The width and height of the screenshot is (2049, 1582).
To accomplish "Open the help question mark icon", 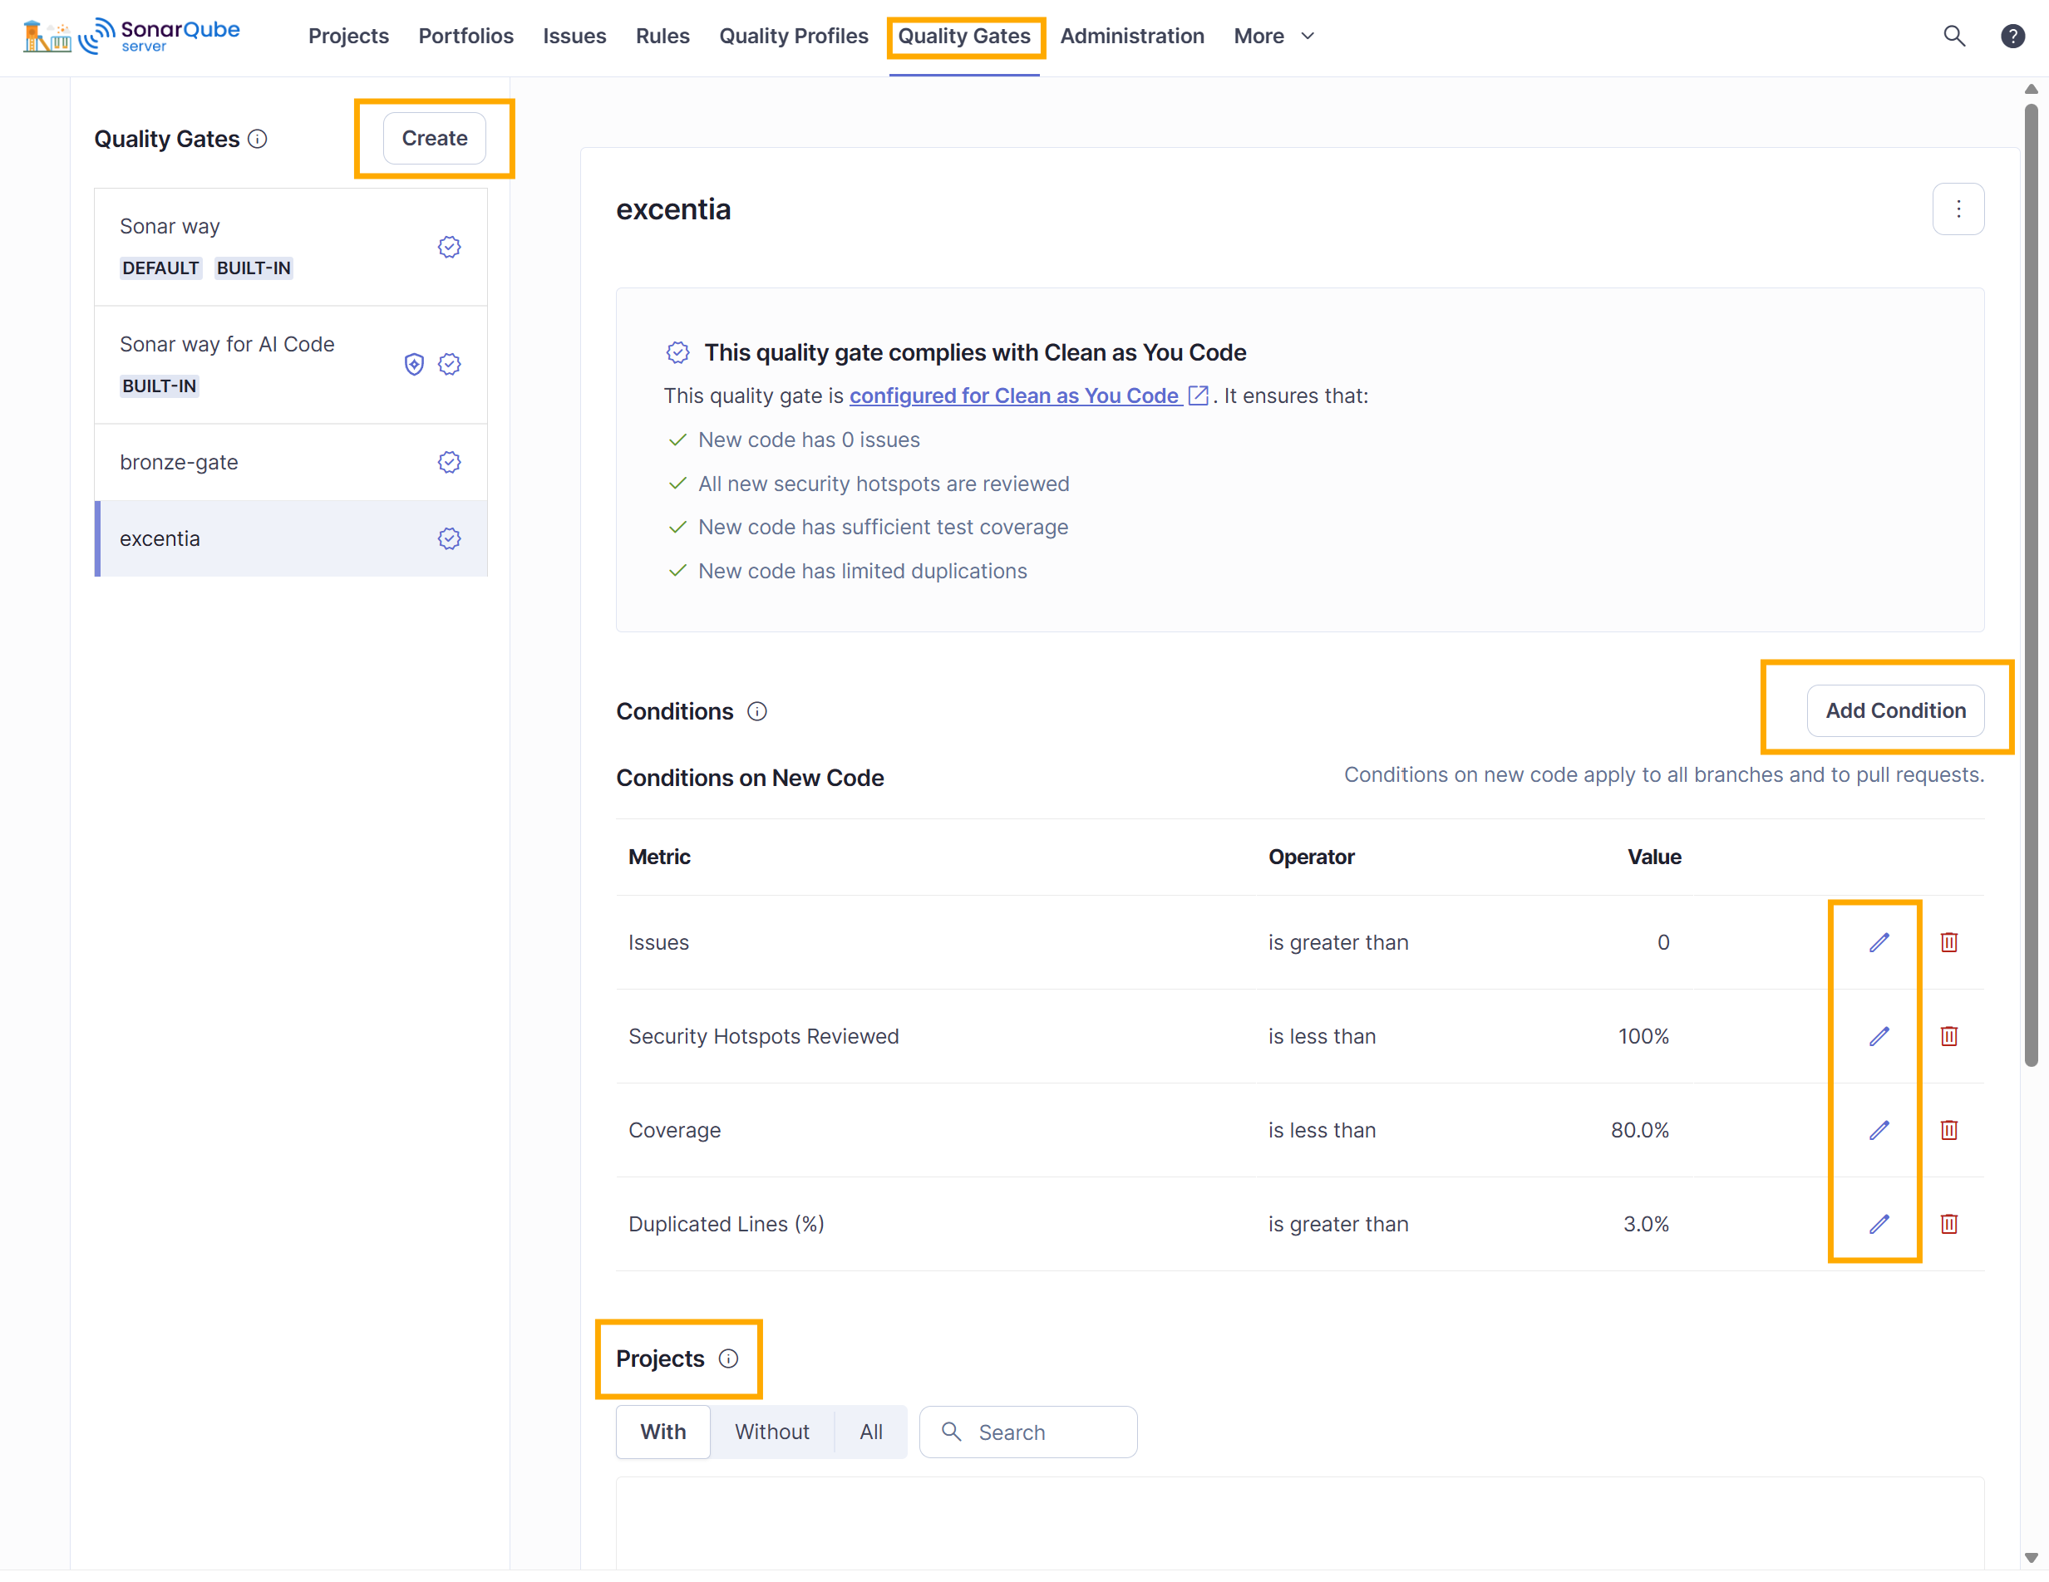I will (x=2012, y=36).
